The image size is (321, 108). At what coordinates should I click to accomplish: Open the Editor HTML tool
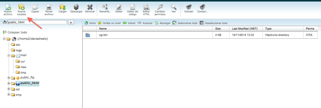coord(146,10)
